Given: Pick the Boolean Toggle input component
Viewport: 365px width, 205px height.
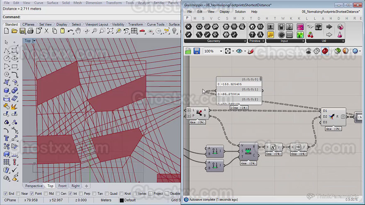Looking at the screenshot, I should point(281,27).
